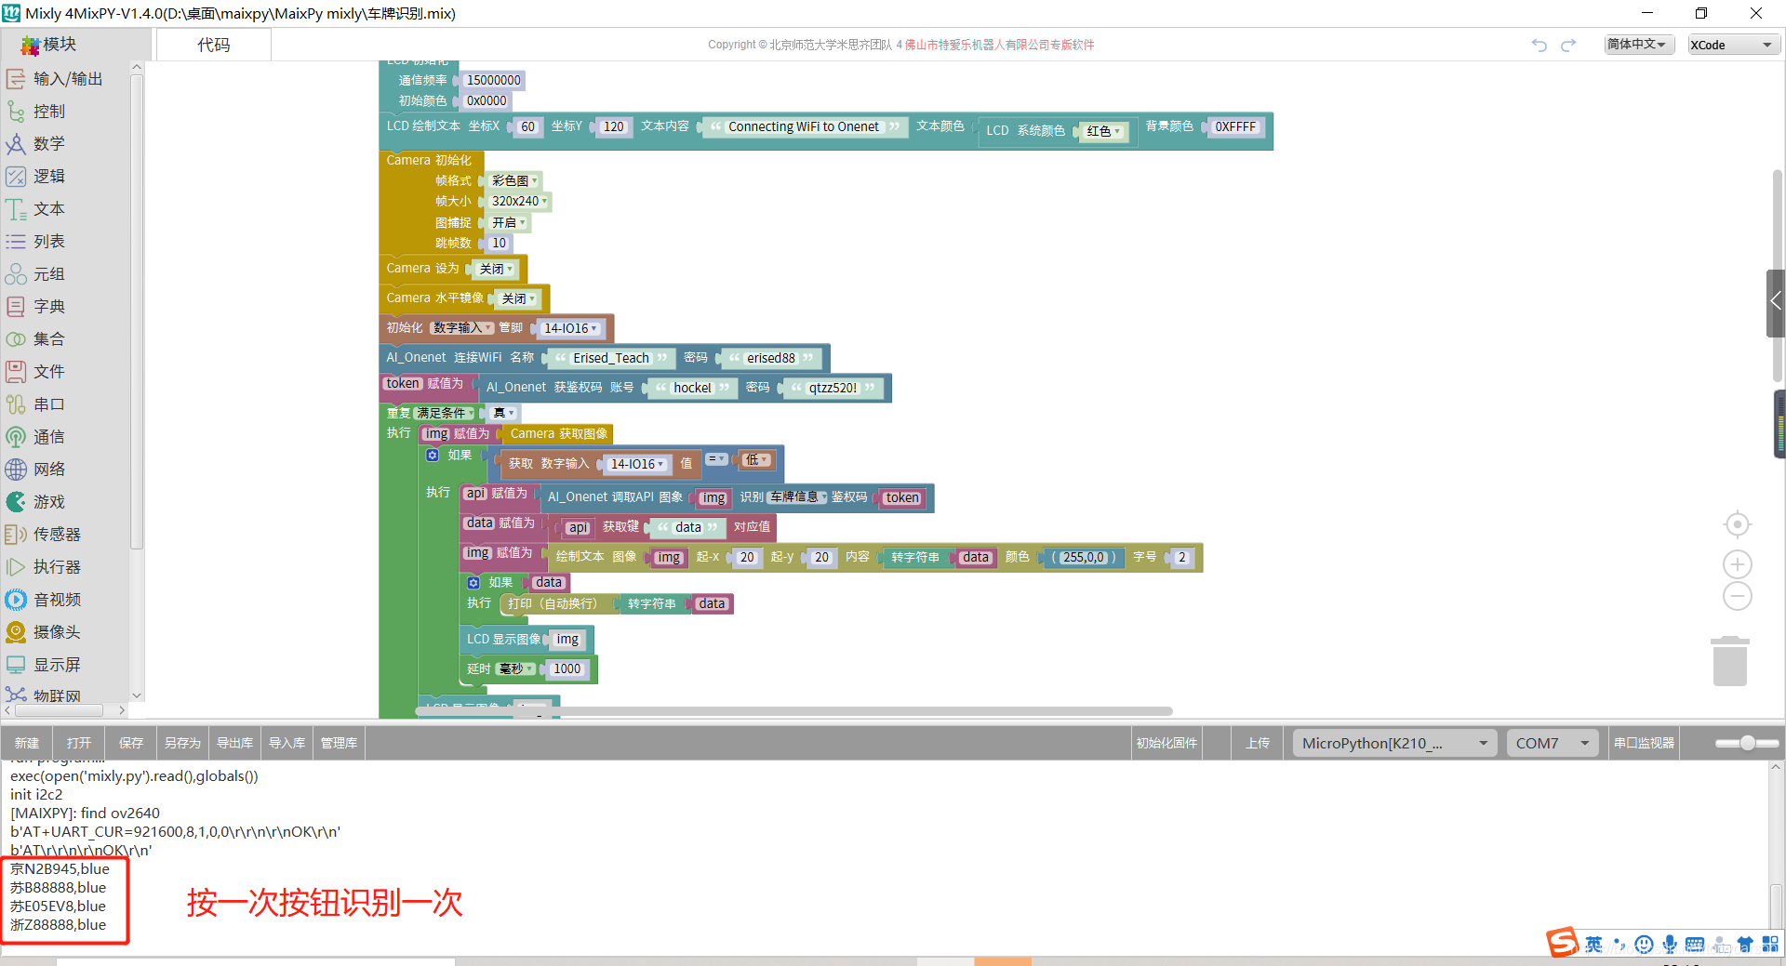Edit the Connecting WiFi to Onenet text field
The height and width of the screenshot is (966, 1786).
pyautogui.click(x=804, y=127)
